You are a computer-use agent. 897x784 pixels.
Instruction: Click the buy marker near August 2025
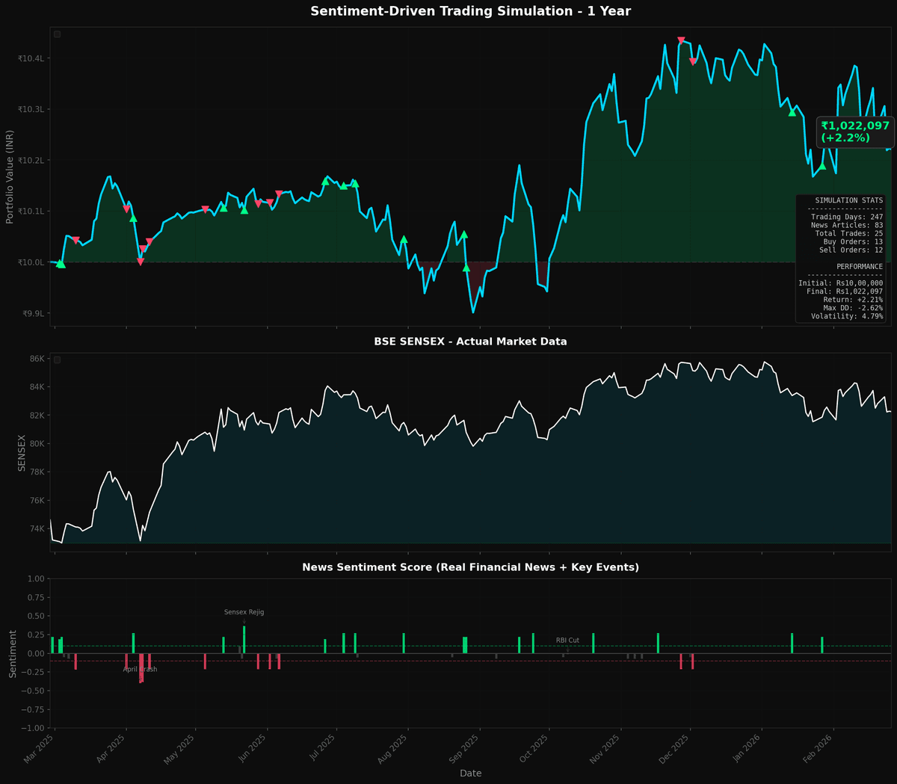(x=404, y=239)
